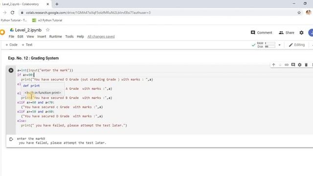Close the Level_2.ipynb browser tab
Image resolution: width=313 pixels, height=176 pixels.
click(48, 4)
